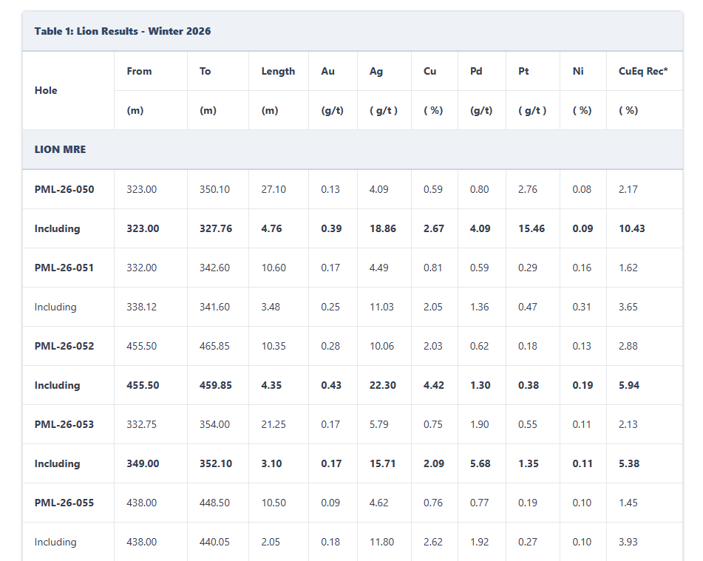Click hole ID PML-26-053
The height and width of the screenshot is (561, 703).
(x=64, y=424)
